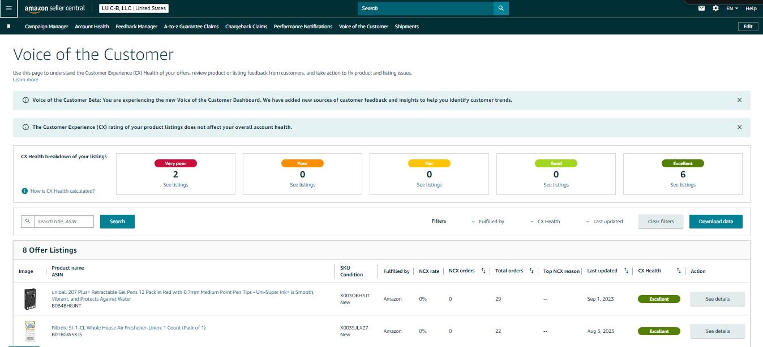Click the Aug 3, 2023 date cell

pyautogui.click(x=601, y=331)
